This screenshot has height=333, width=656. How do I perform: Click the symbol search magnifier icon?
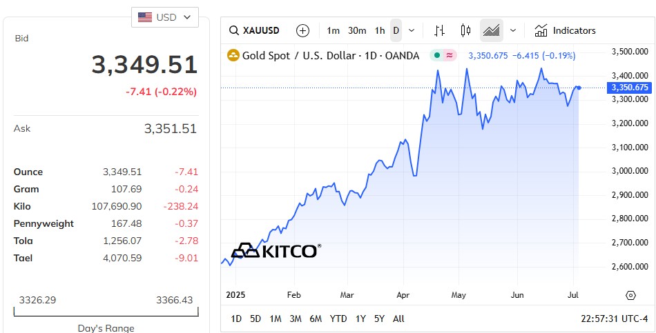(234, 30)
